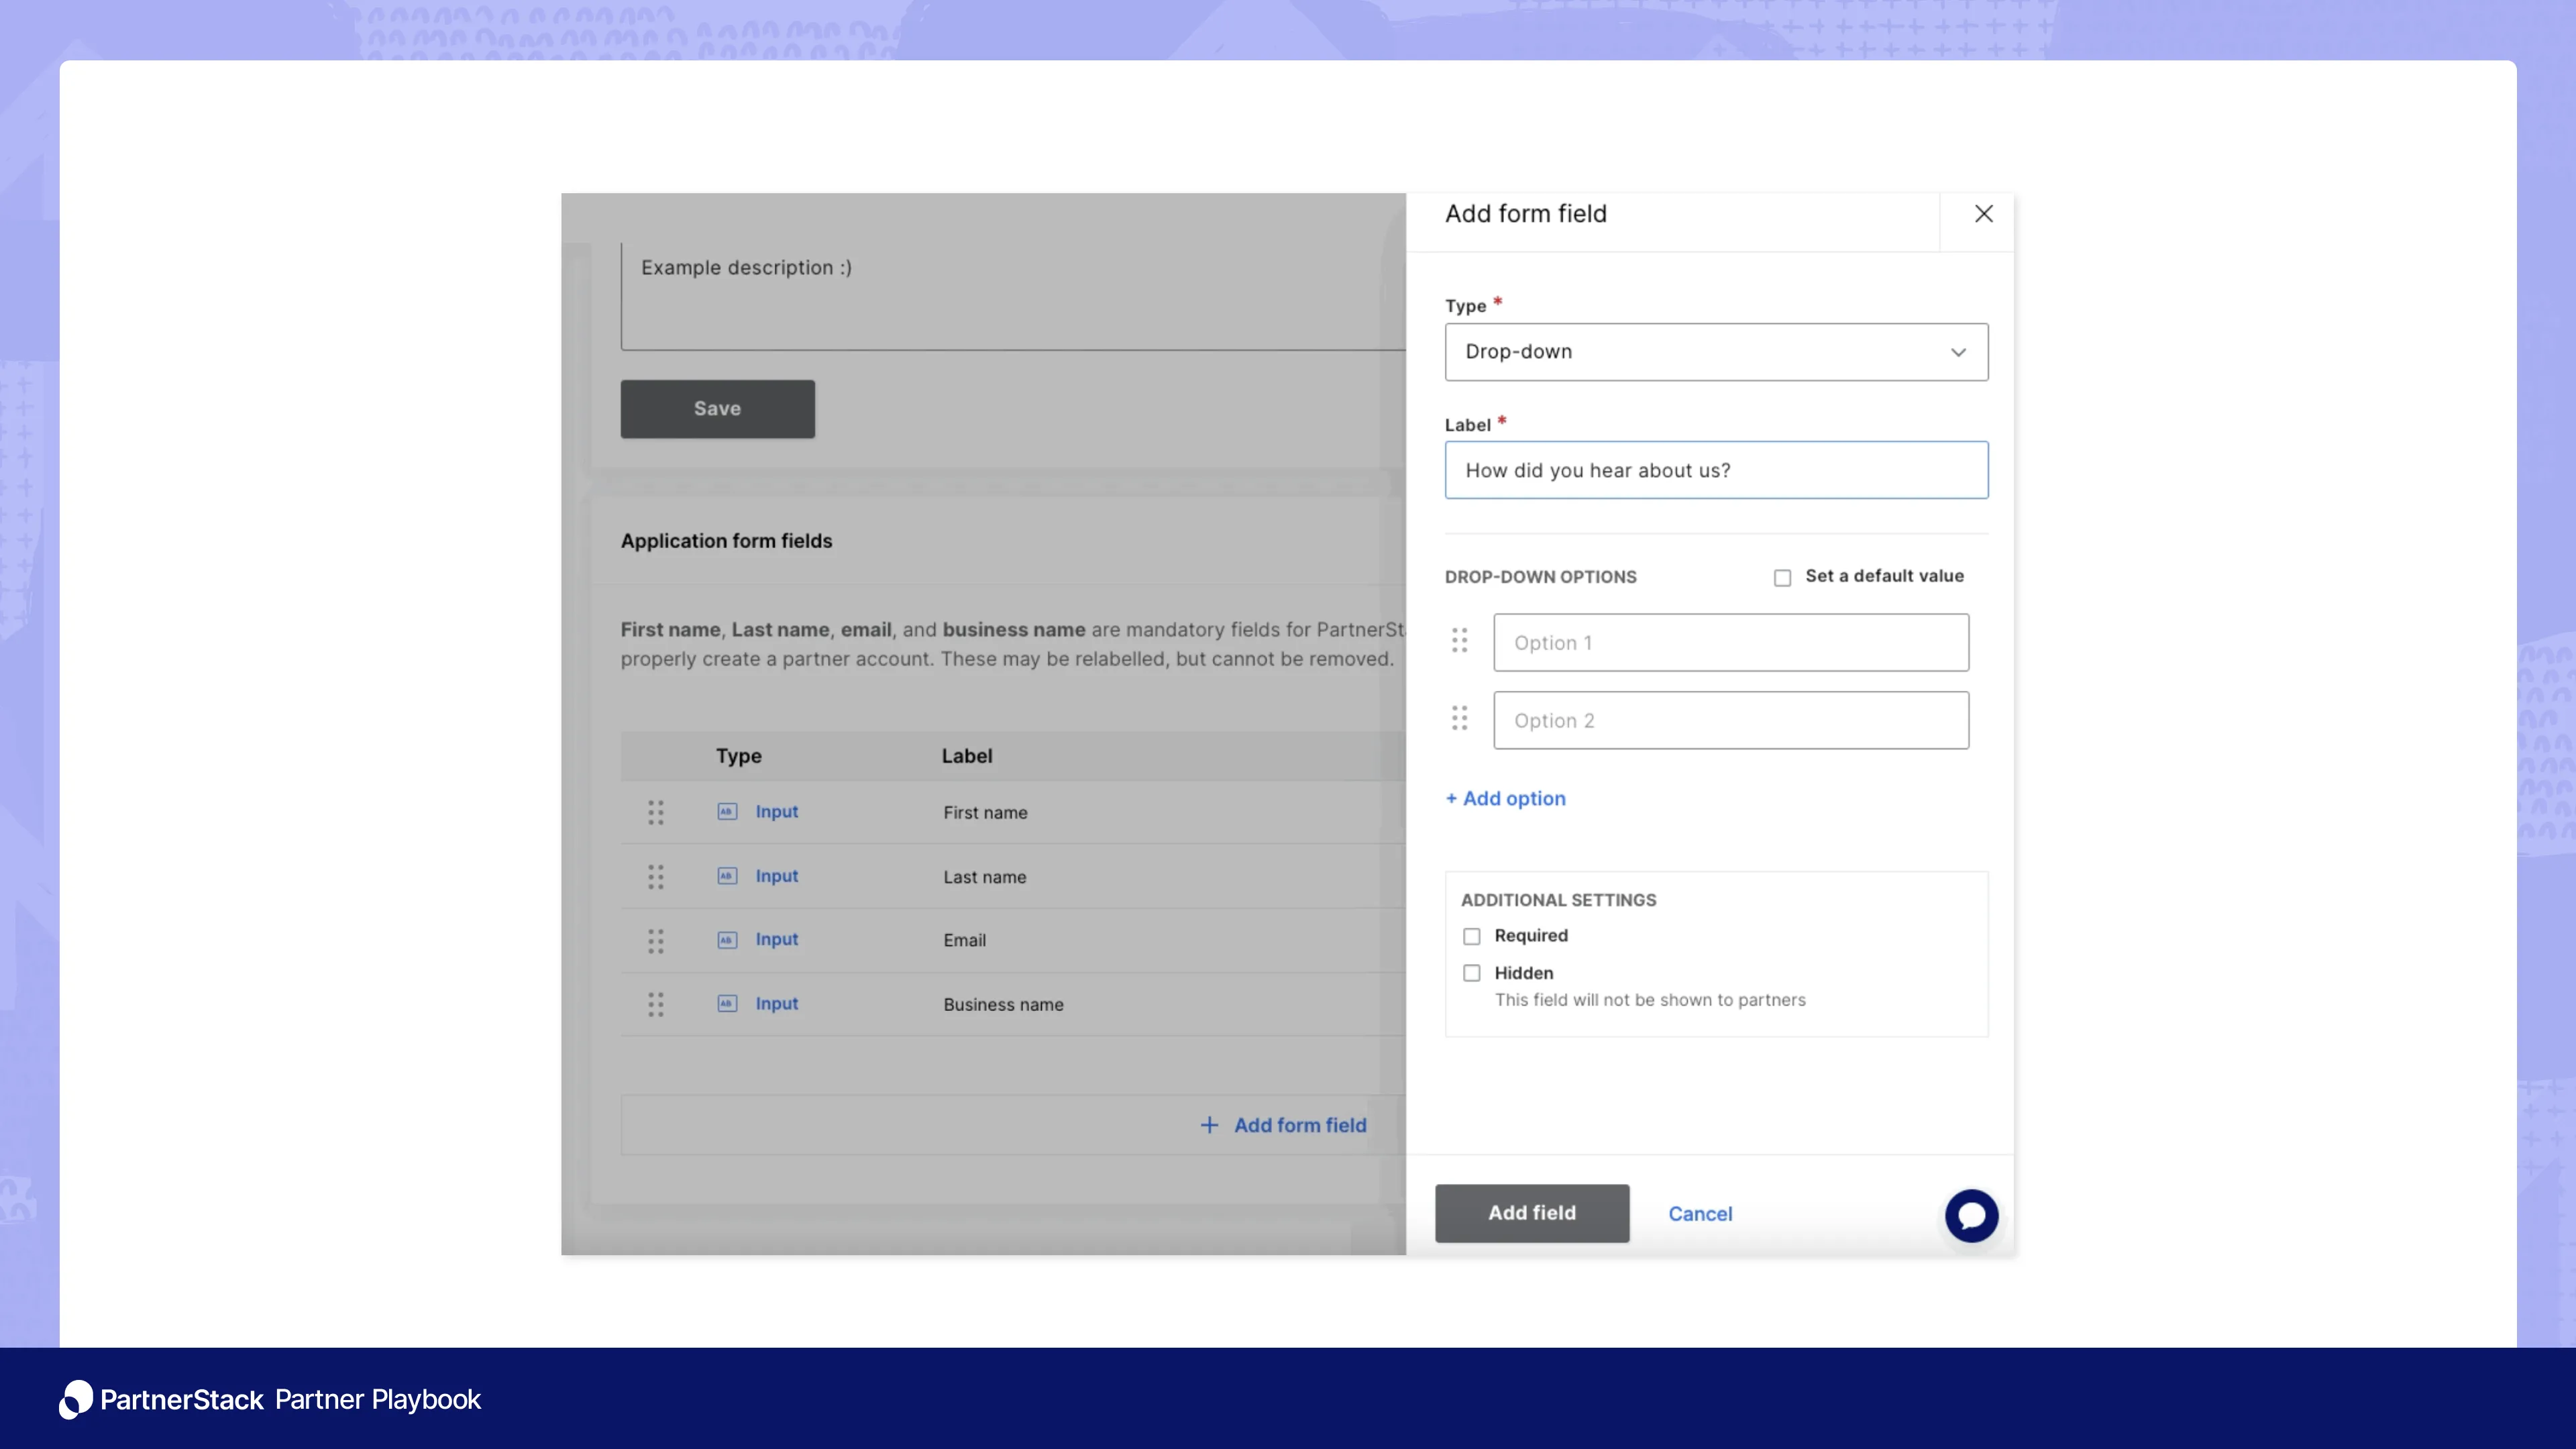
Task: Open the Type drop-down selector
Action: 1716,352
